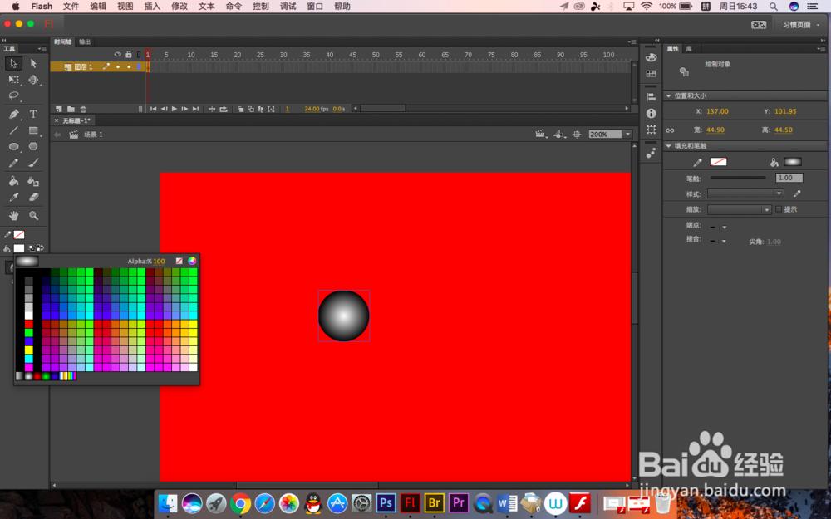Toggle outline color box for 图层 1
This screenshot has width=831, height=519.
[x=139, y=67]
